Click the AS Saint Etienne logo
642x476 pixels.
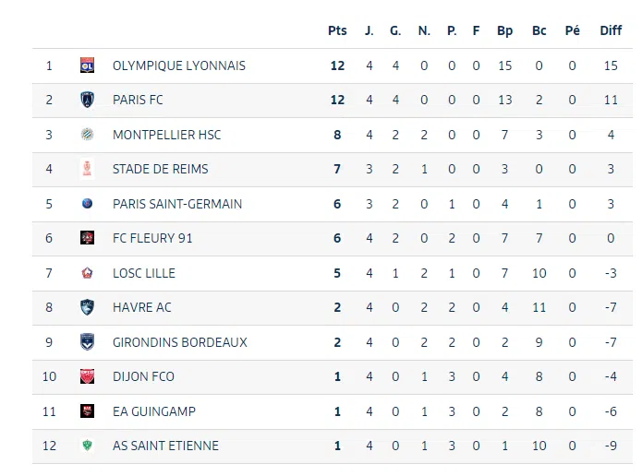coord(87,446)
